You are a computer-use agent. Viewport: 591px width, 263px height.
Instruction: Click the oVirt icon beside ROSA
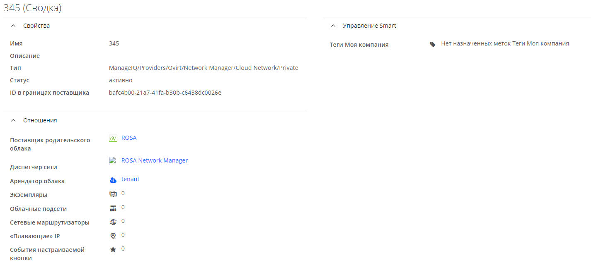(113, 139)
